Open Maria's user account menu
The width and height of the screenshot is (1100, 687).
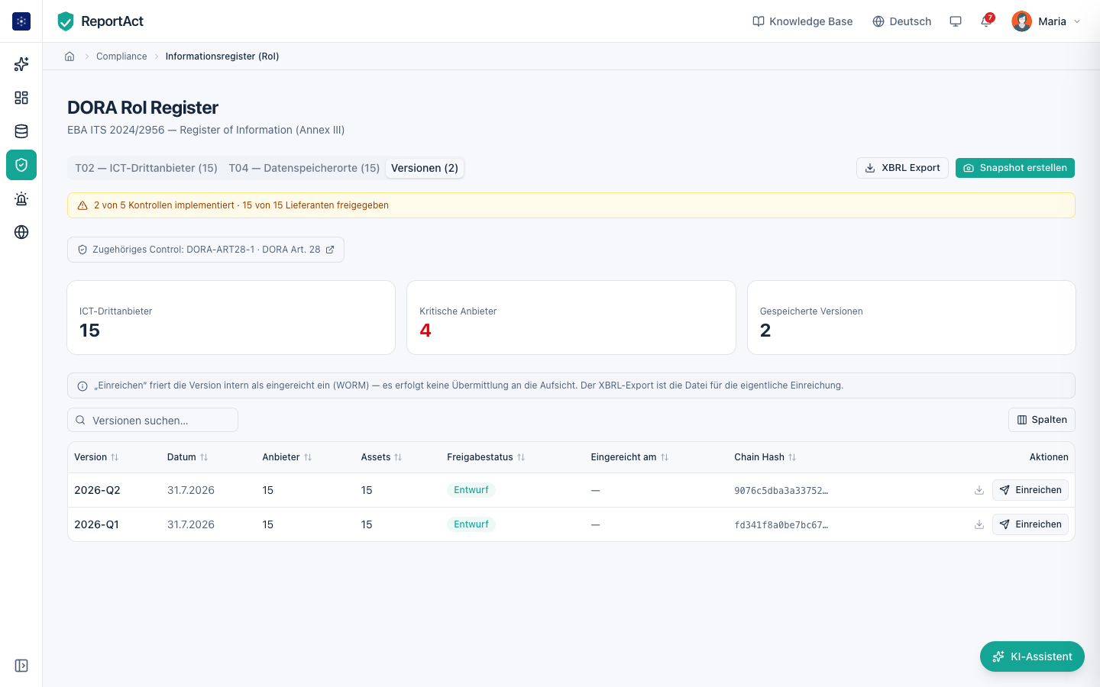click(1046, 21)
